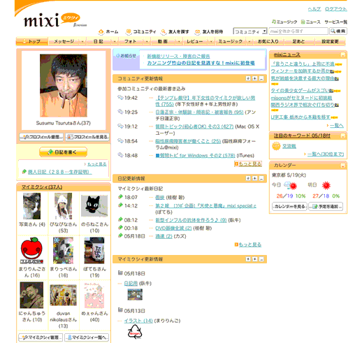Open the search scope dropdown set to コミュニティ
Screen dimensions: 362x343
click(x=250, y=31)
